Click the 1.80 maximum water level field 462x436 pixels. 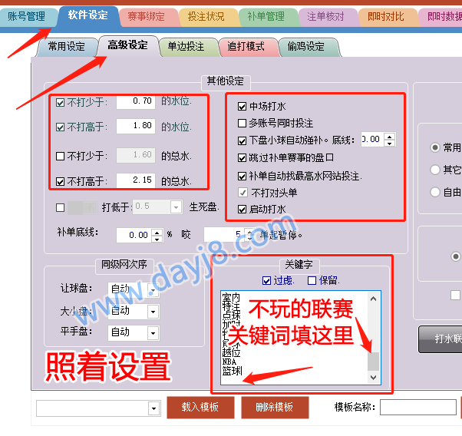coord(136,126)
